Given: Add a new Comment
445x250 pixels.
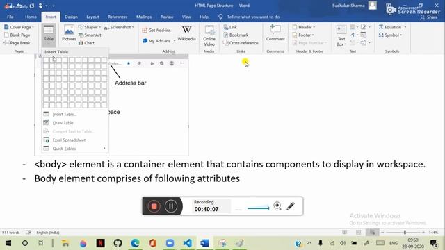Looking at the screenshot, I should (275, 33).
